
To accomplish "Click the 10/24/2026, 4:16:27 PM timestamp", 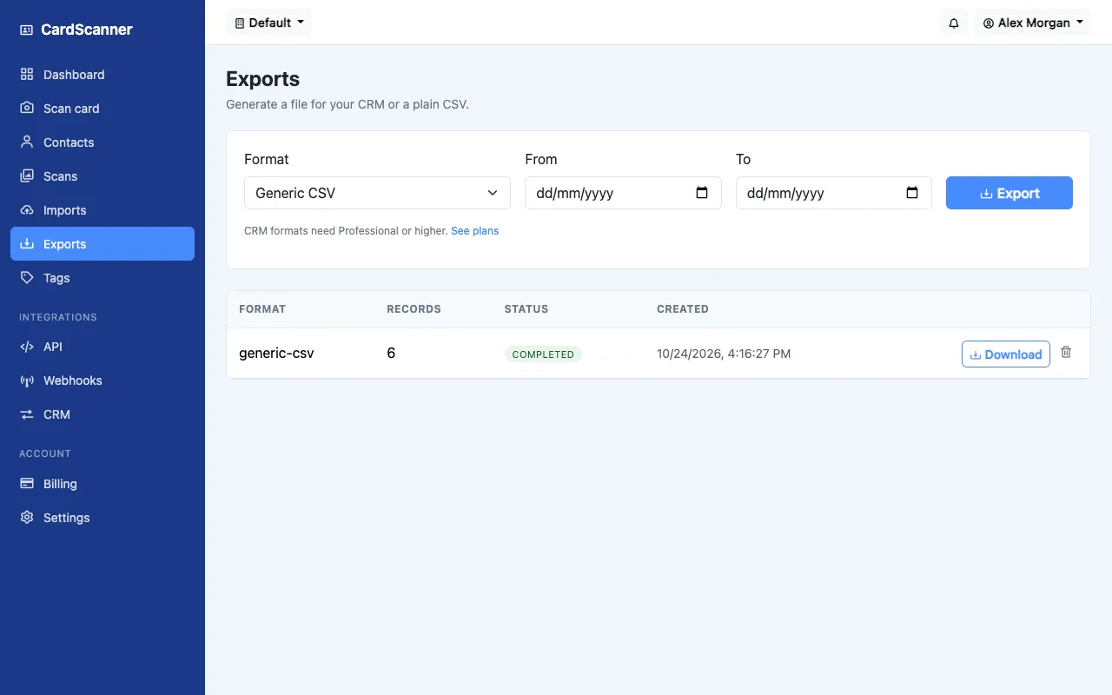I will (x=724, y=354).
